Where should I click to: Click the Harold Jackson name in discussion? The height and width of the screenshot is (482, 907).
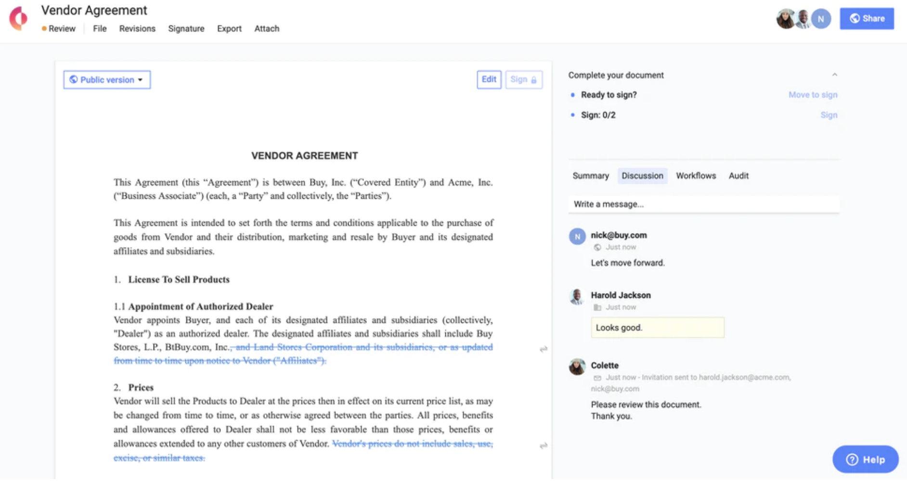621,295
